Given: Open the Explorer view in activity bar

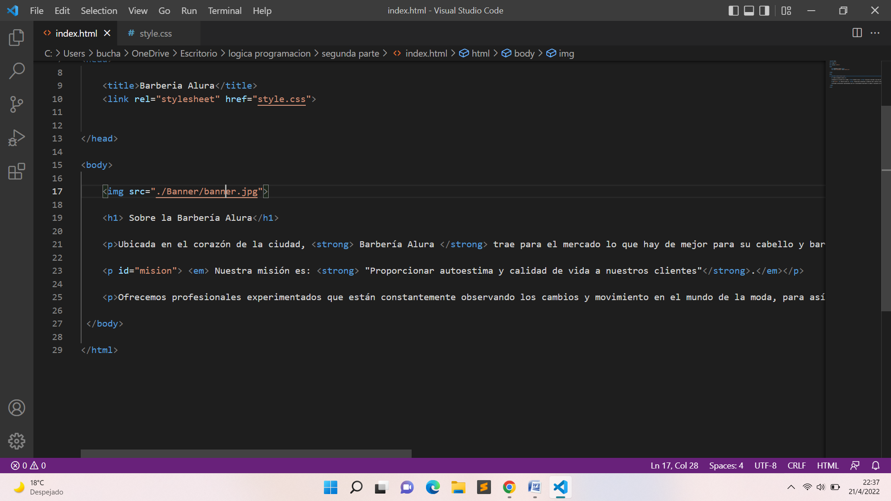Looking at the screenshot, I should click(17, 38).
